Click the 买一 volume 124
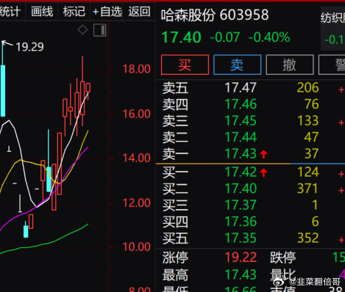The width and height of the screenshot is (345, 292). coord(308,172)
